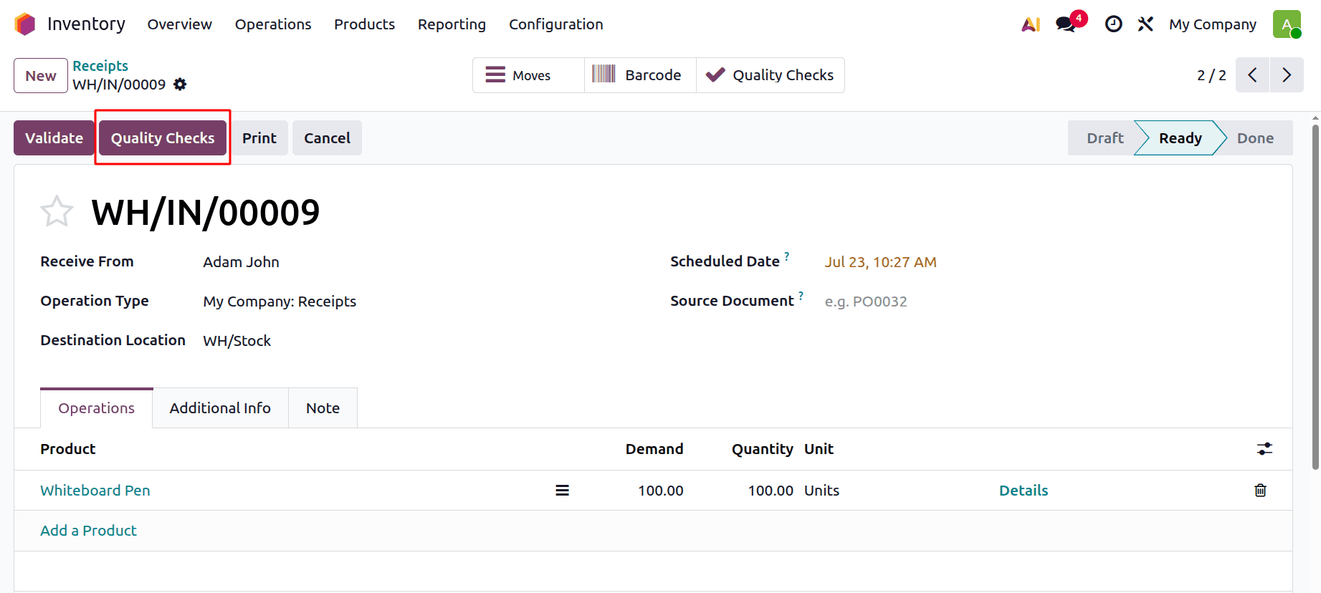This screenshot has width=1321, height=593.
Task: Click the Product column header
Action: (x=68, y=449)
